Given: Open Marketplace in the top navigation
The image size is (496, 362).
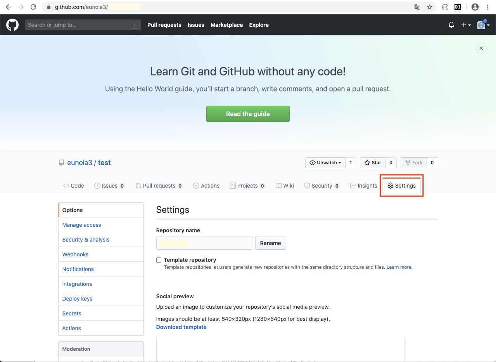Looking at the screenshot, I should coord(226,25).
